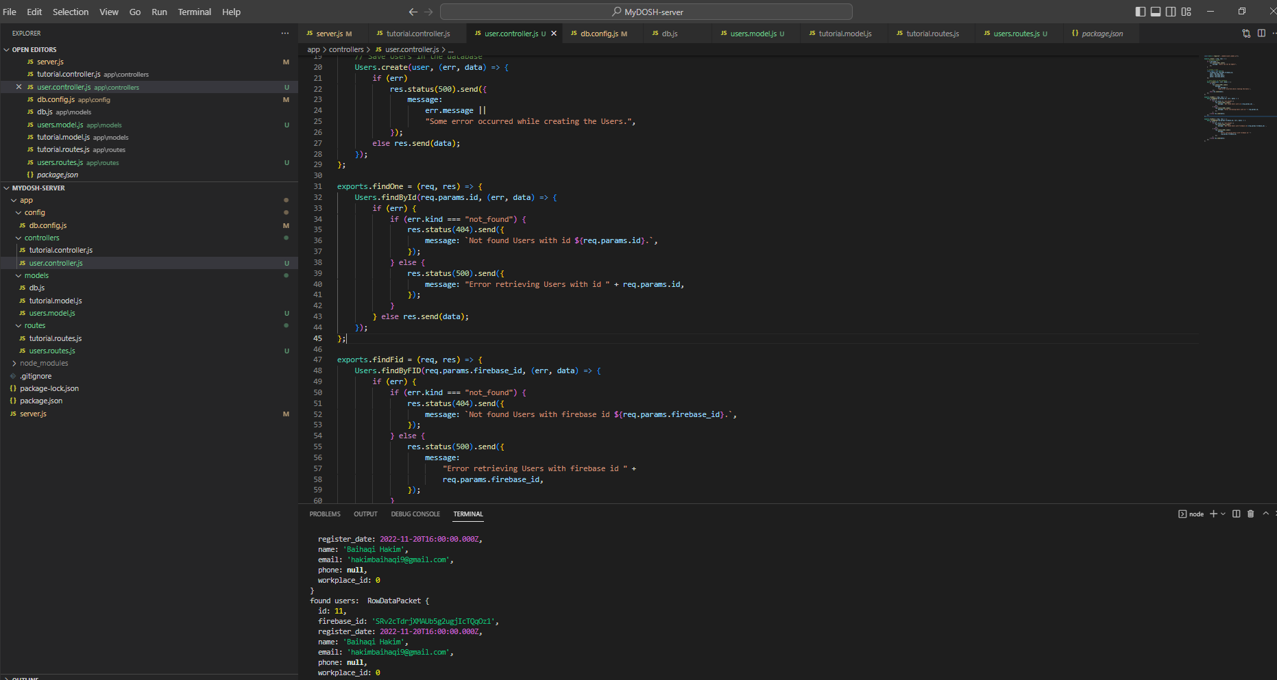Image resolution: width=1277 pixels, height=680 pixels.
Task: Click the back navigation arrow
Action: click(x=413, y=12)
